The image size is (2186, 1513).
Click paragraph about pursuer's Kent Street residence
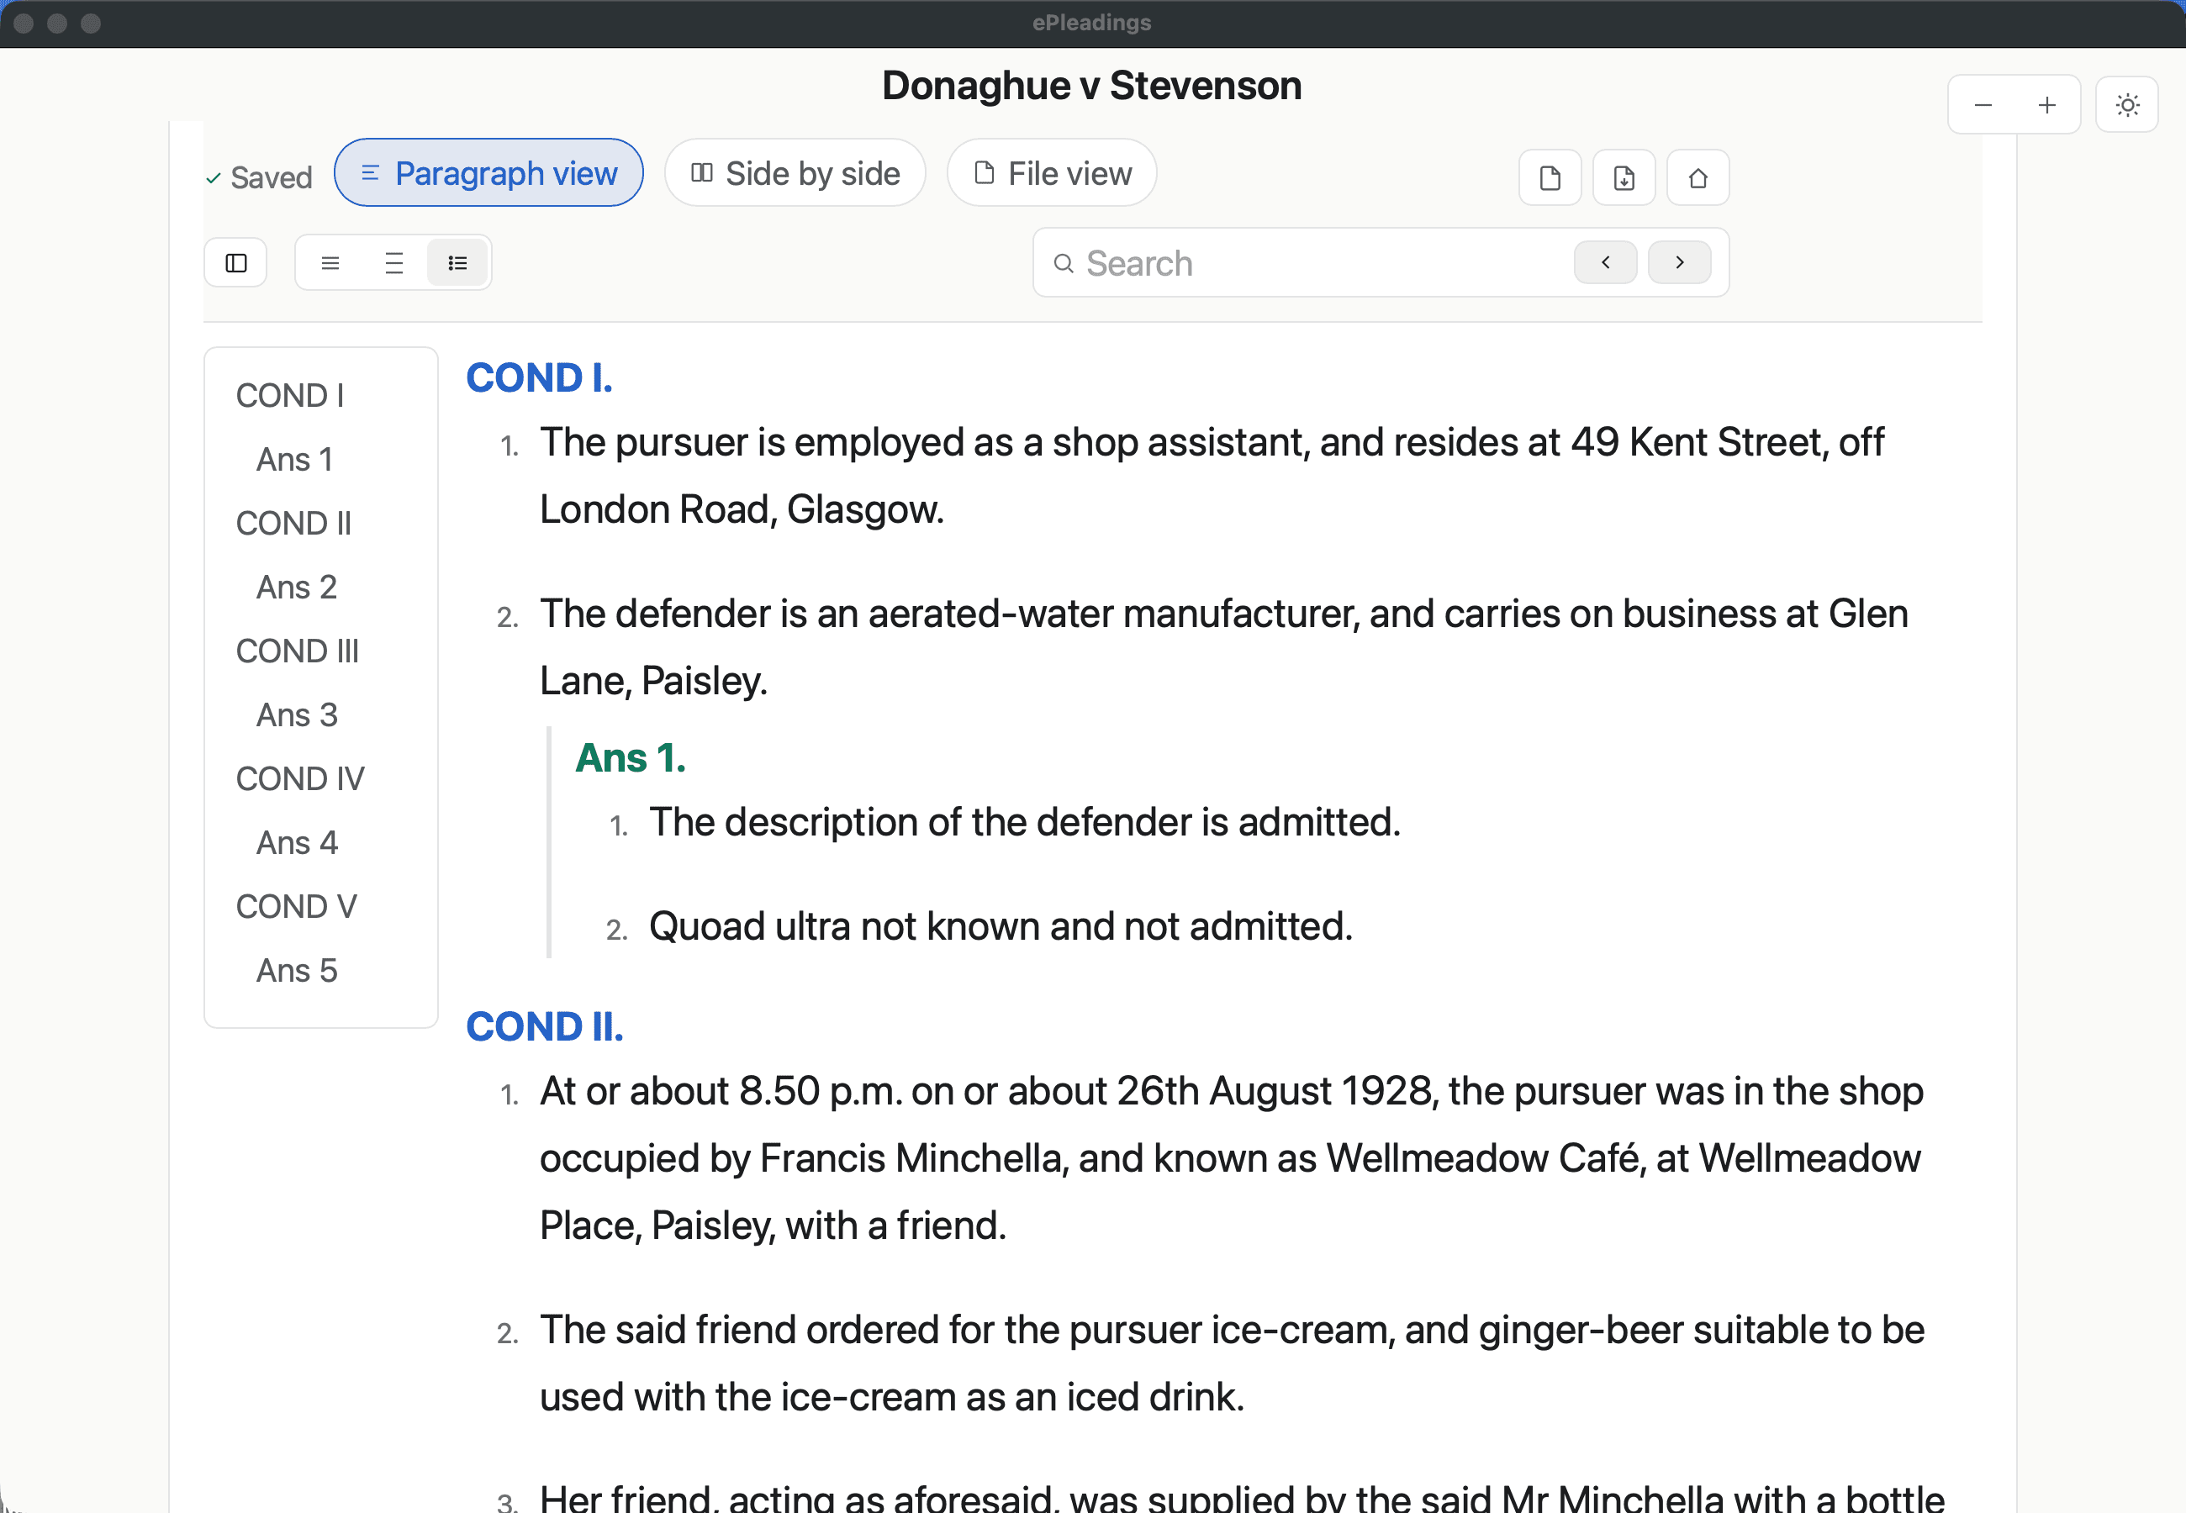coord(1212,476)
